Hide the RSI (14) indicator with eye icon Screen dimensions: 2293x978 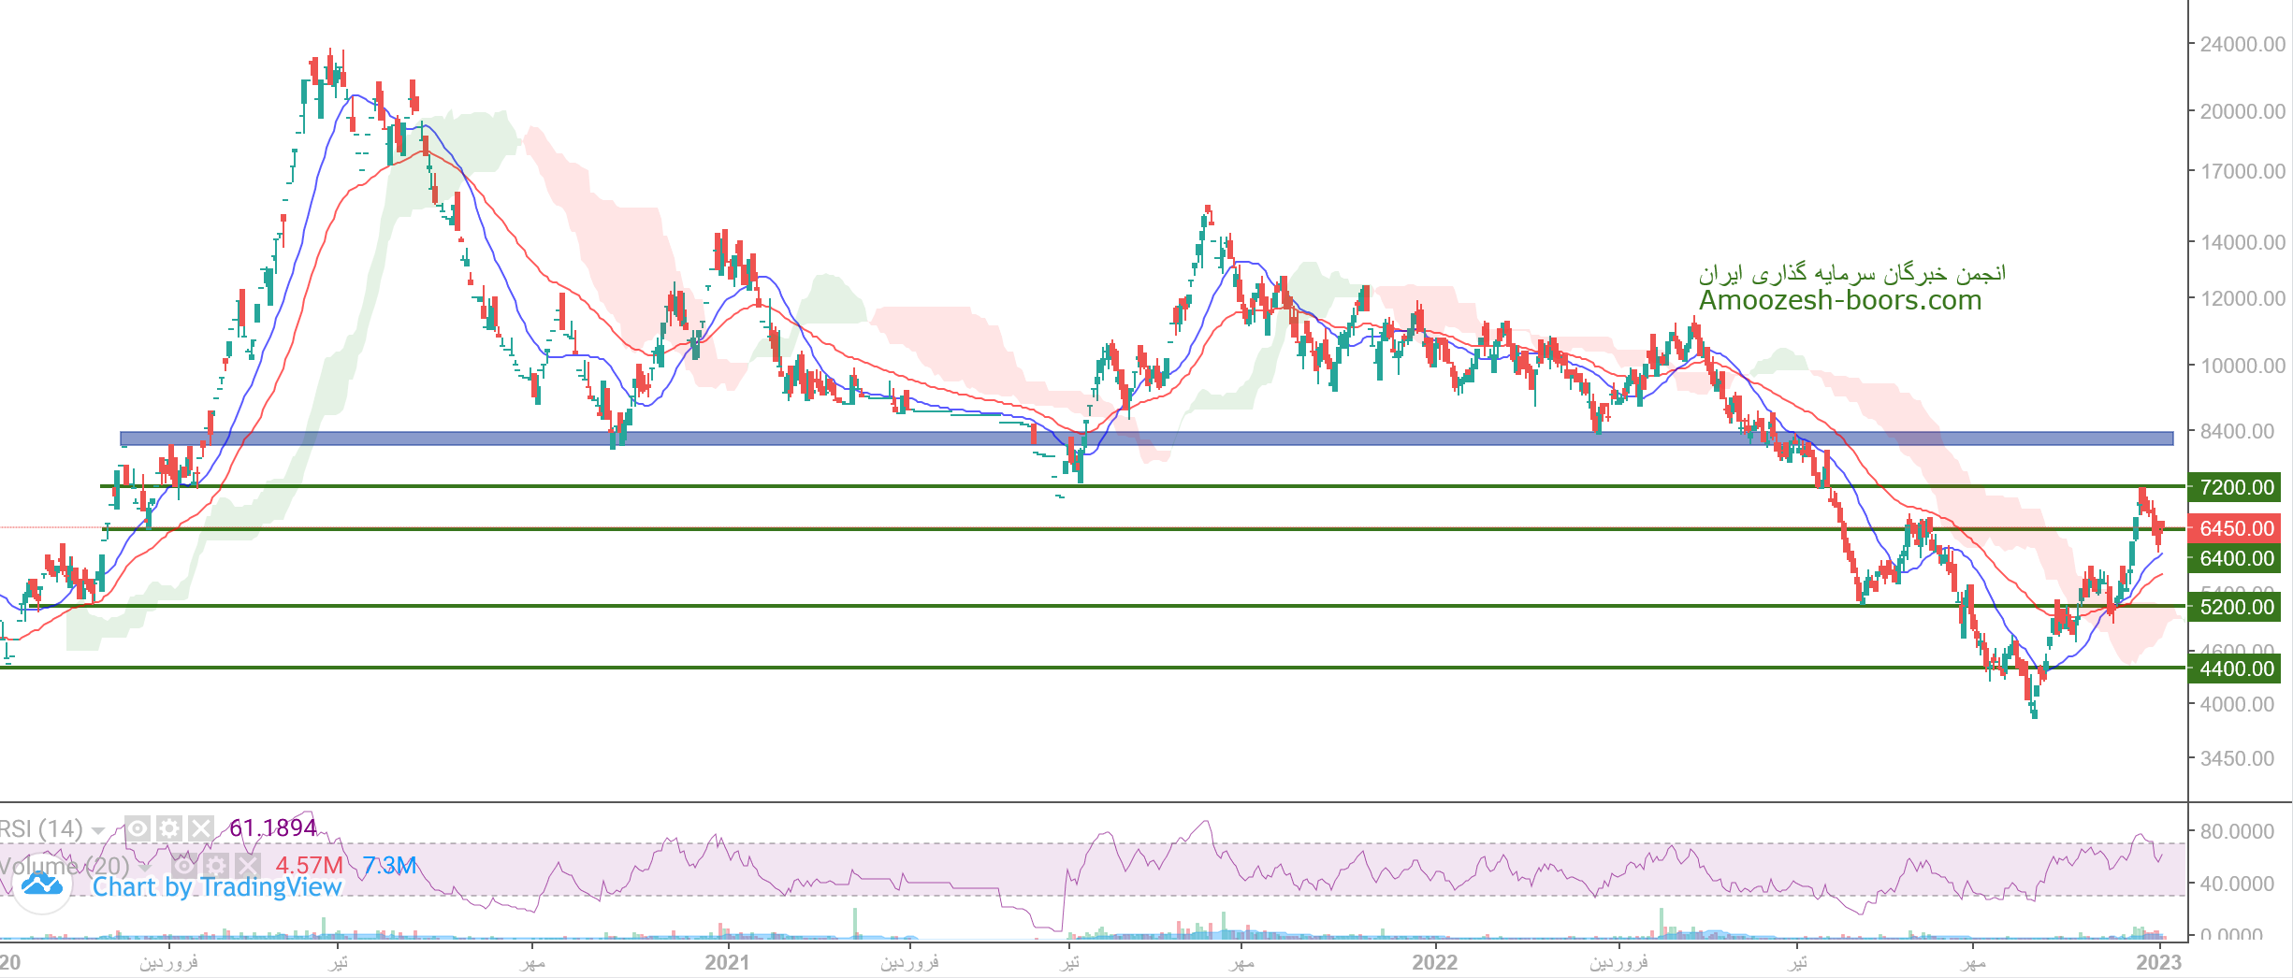[x=138, y=828]
